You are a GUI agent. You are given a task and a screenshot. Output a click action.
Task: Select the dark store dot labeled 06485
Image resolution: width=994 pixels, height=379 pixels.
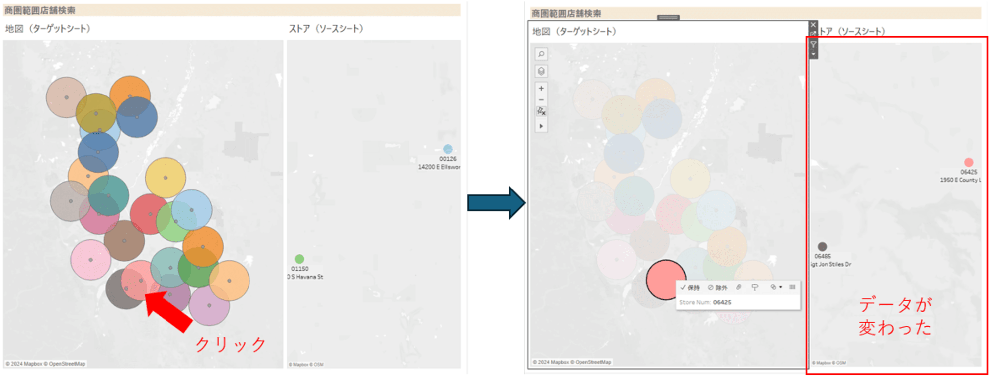822,246
